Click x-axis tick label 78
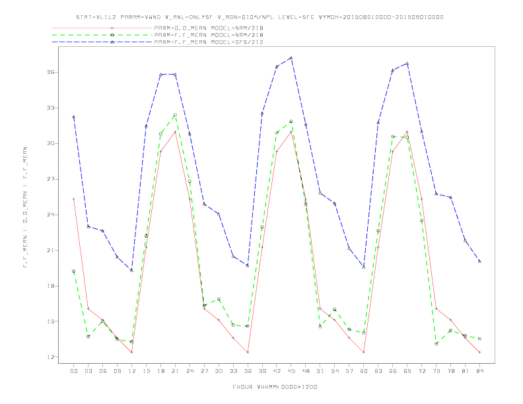Screen dimensions: 523x404 coord(450,371)
